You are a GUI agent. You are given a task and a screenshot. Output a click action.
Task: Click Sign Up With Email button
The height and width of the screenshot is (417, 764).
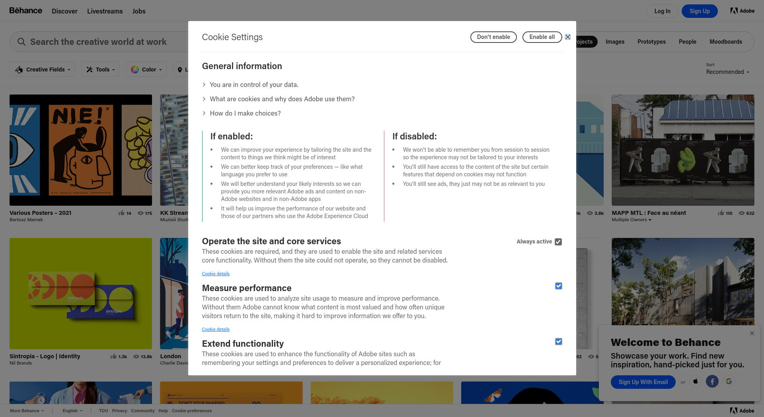tap(643, 382)
